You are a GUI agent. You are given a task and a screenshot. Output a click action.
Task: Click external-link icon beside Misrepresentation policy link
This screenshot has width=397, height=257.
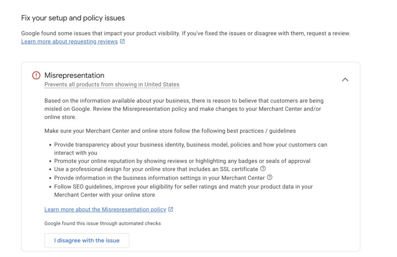(x=171, y=209)
